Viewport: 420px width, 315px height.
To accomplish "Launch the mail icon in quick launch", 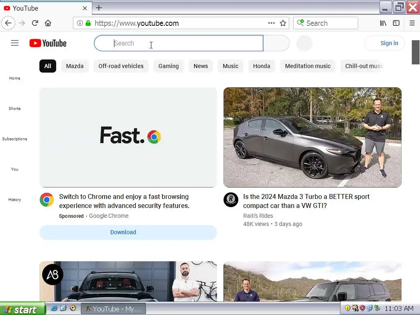I will point(63,308).
